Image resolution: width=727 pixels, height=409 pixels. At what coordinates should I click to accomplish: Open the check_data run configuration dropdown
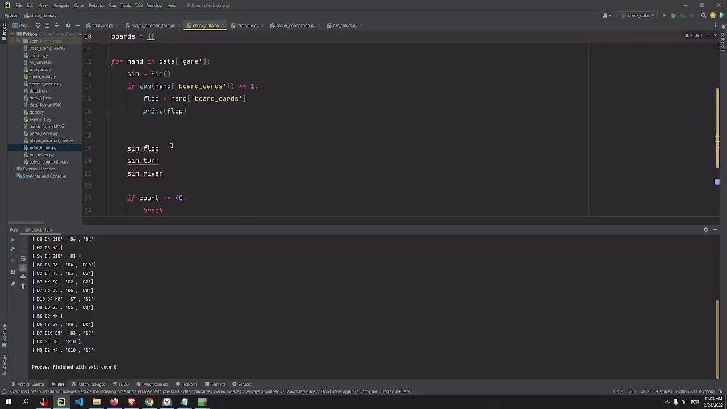[x=637, y=15]
